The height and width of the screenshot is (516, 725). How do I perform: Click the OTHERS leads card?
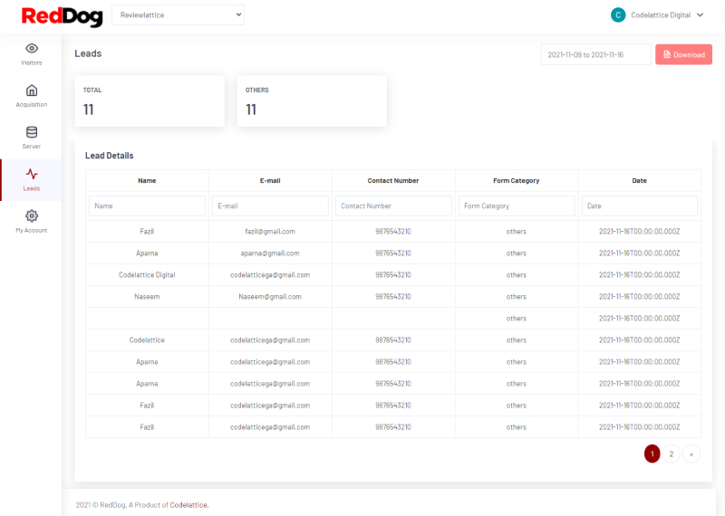click(312, 100)
